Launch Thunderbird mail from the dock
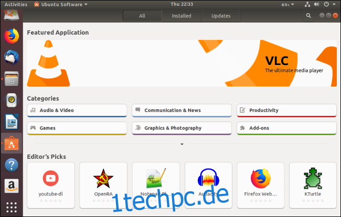This screenshot has height=217, width=341. coord(12,57)
